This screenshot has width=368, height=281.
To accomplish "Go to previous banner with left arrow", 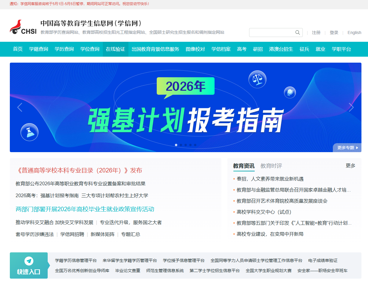I will pyautogui.click(x=20, y=107).
